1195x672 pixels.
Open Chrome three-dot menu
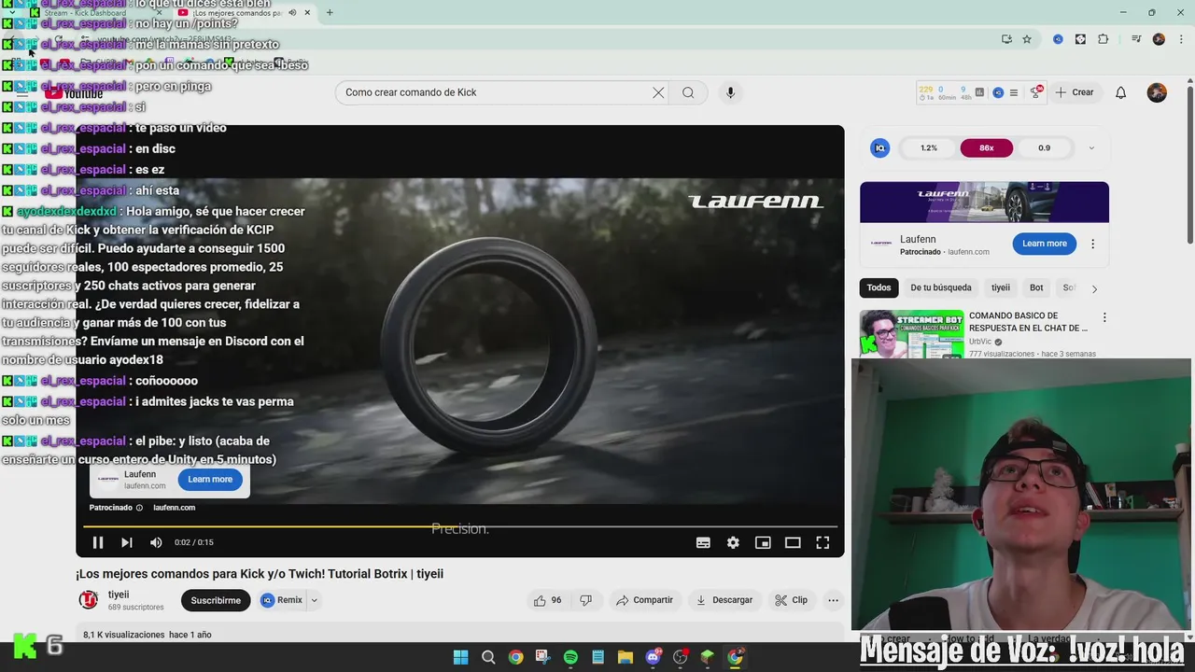click(x=1179, y=39)
